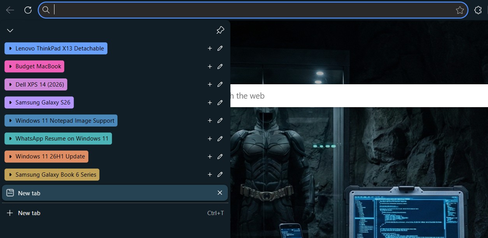Edit the Lenovo ThinkPad X13 Detachable group name
The image size is (488, 238).
coord(220,48)
